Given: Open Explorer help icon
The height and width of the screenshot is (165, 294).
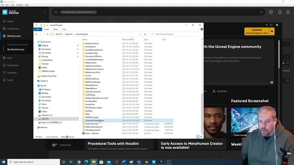Looking at the screenshot, I should coord(202,29).
